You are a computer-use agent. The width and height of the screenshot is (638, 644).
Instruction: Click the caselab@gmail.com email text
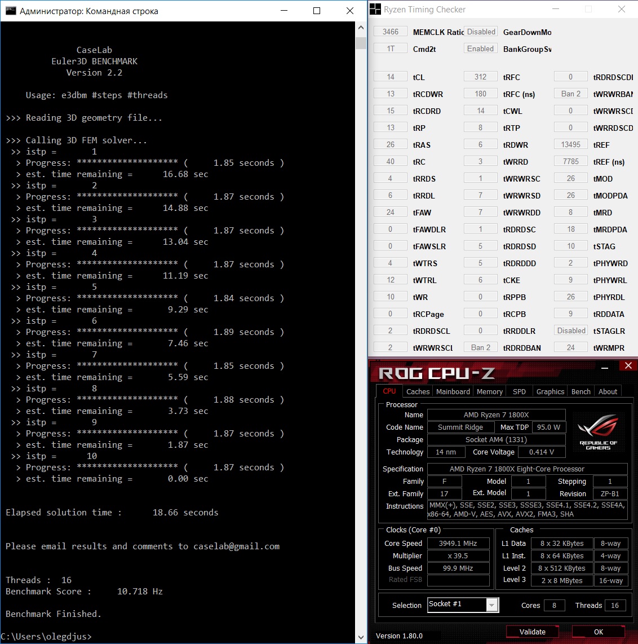(x=237, y=546)
